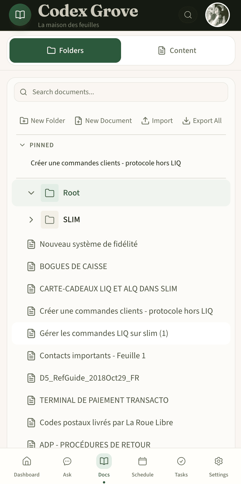
Task: Click the search icon in the header
Action: [188, 15]
